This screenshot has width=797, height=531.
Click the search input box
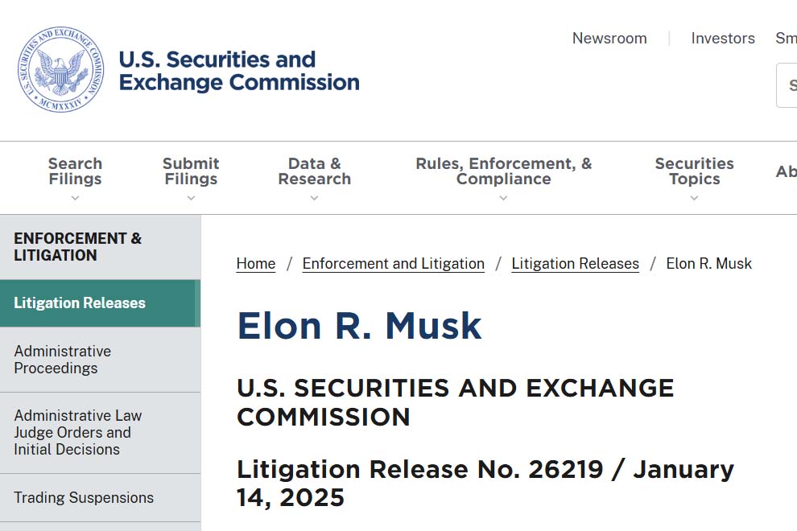tap(787, 85)
